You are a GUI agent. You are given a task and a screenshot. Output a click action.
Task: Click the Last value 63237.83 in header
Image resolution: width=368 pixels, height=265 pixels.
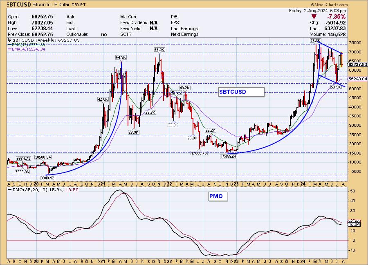(x=336, y=29)
